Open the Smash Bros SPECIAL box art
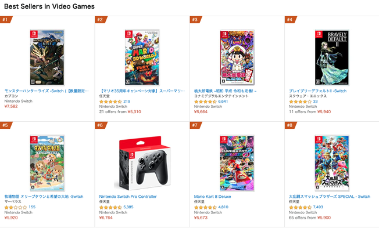The height and width of the screenshot is (228, 379). (332, 163)
